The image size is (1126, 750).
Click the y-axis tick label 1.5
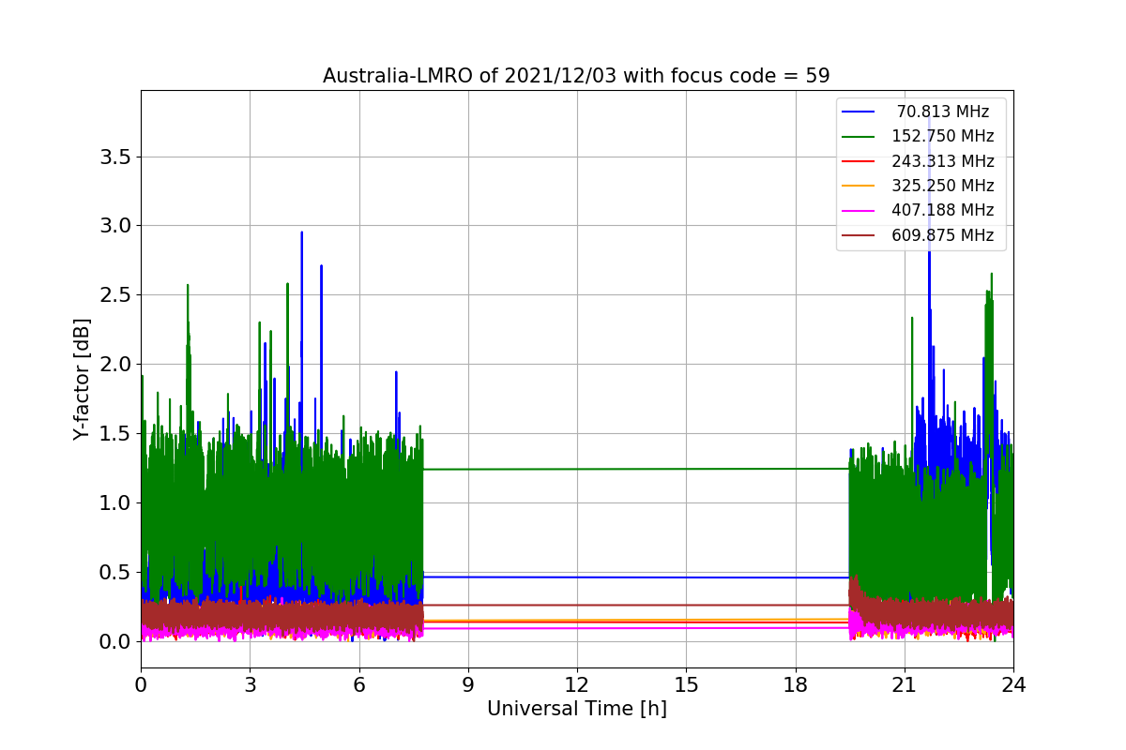point(116,433)
